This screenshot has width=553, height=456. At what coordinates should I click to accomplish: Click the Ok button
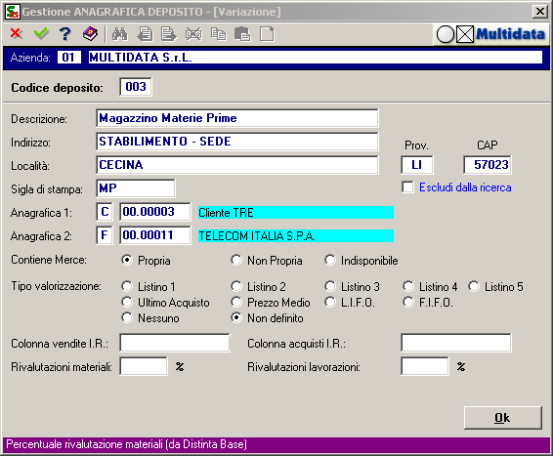[x=502, y=418]
